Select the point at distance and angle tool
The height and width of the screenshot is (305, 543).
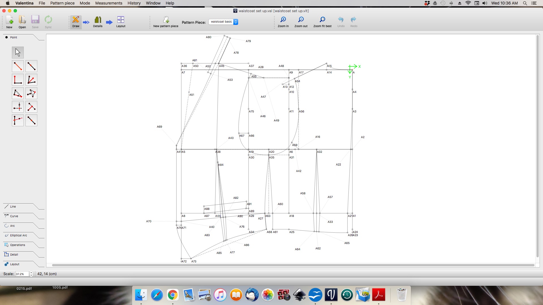[18, 66]
